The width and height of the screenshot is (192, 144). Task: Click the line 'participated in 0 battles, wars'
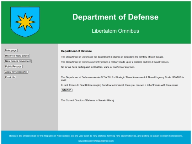click(98, 67)
